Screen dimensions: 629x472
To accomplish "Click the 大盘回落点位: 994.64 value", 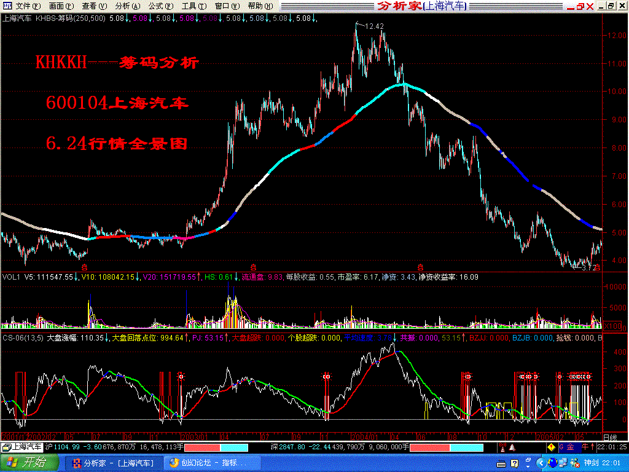I will coord(147,338).
